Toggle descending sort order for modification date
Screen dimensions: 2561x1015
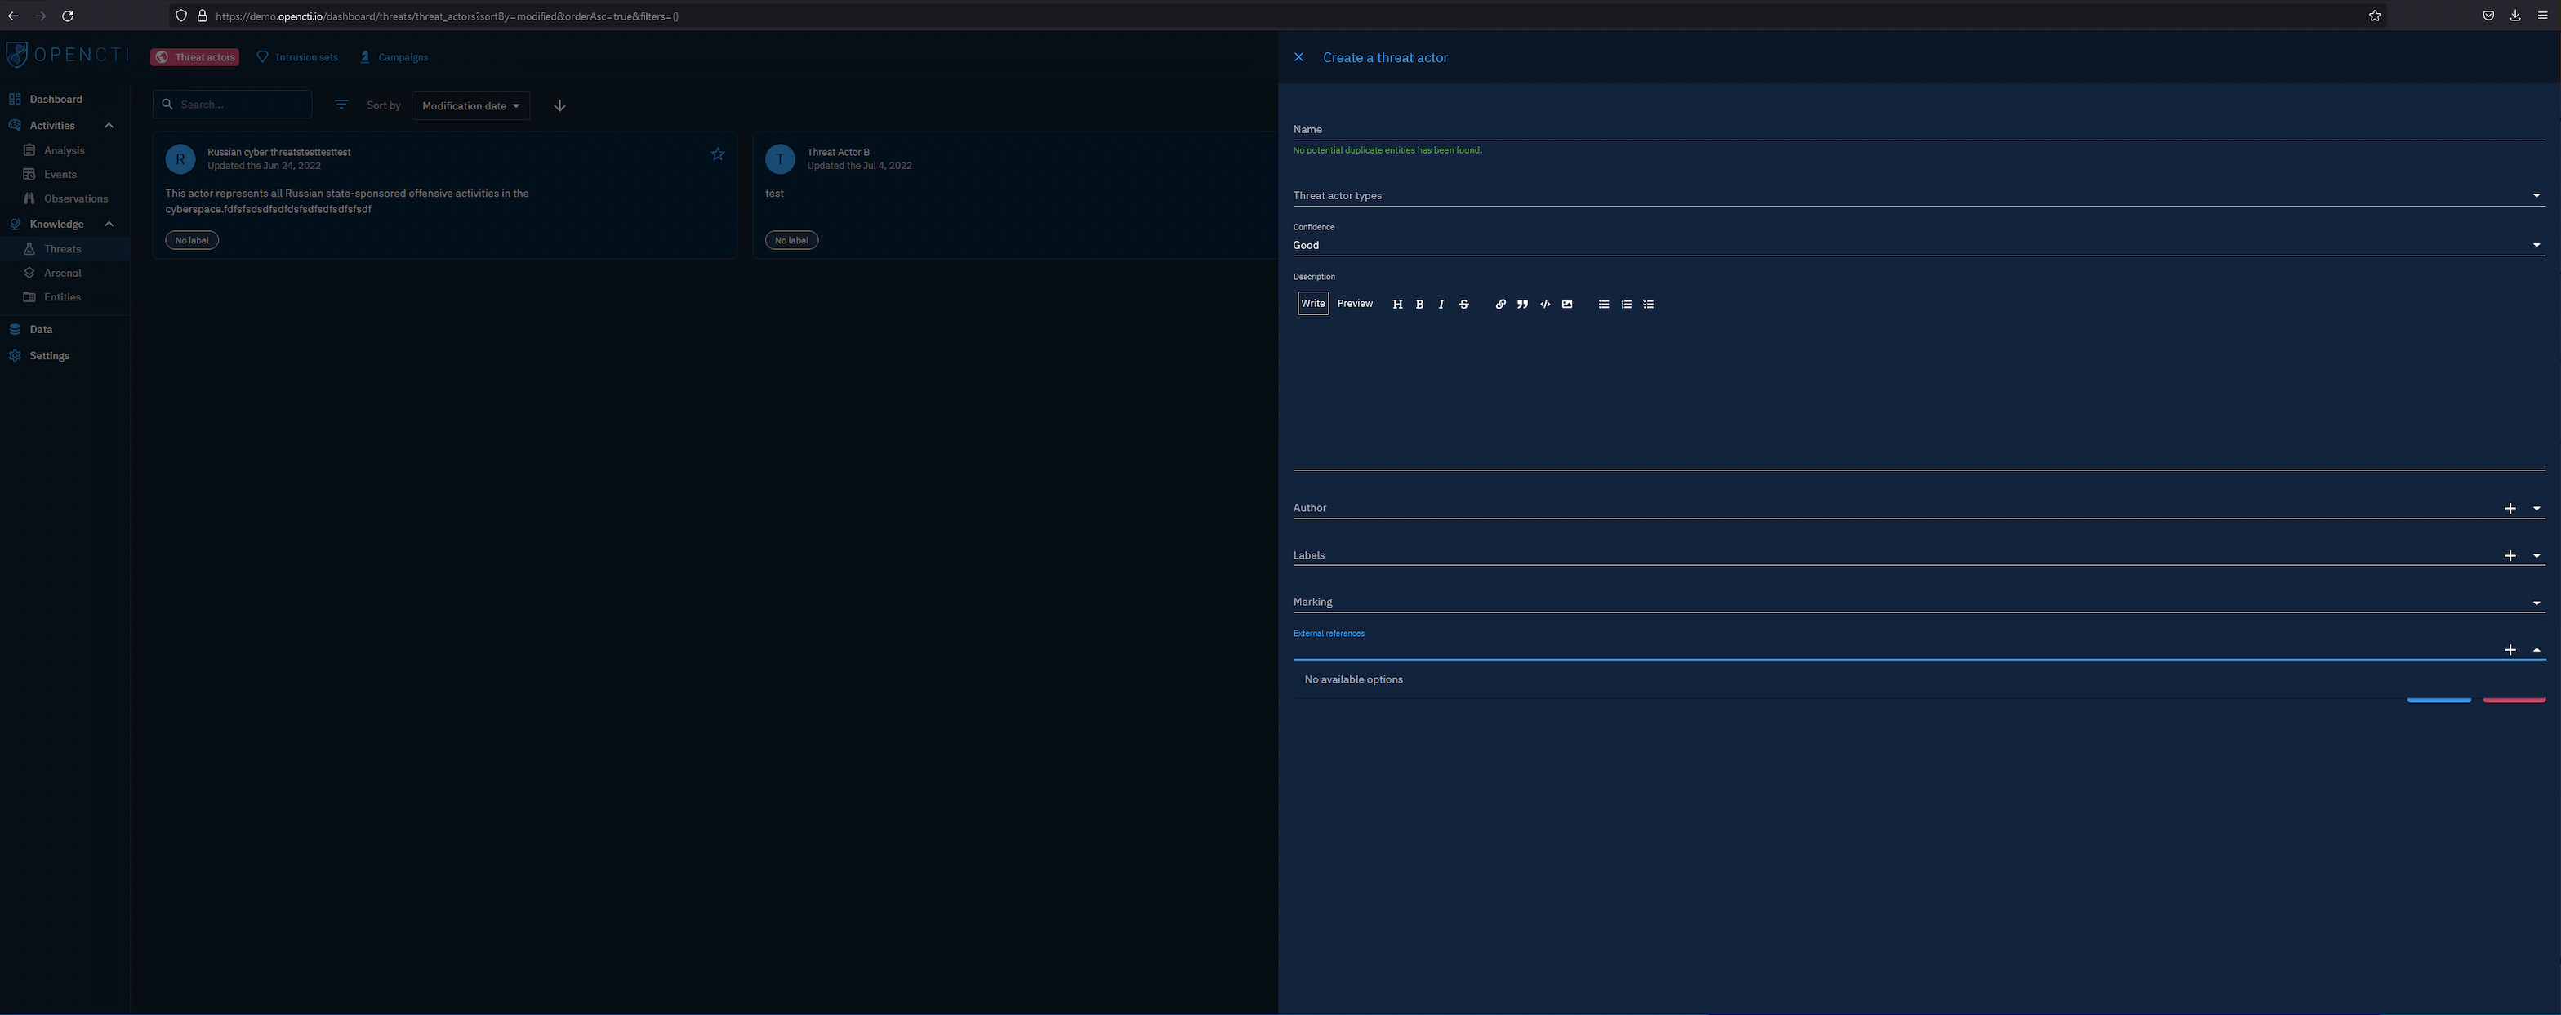pos(559,105)
